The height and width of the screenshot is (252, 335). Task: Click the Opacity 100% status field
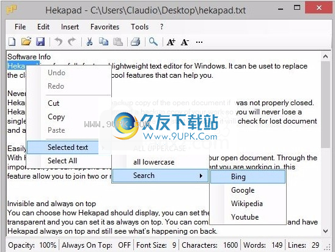tap(32, 245)
